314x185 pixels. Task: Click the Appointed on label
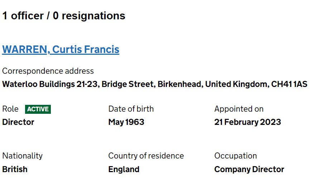click(x=239, y=109)
